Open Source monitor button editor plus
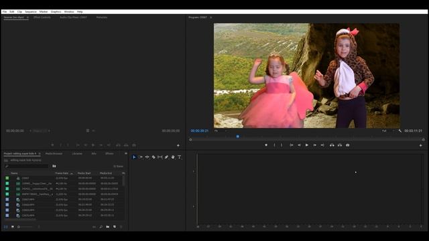This screenshot has height=241, width=429. click(x=178, y=145)
